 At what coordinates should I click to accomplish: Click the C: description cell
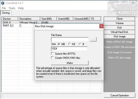[21, 26]
